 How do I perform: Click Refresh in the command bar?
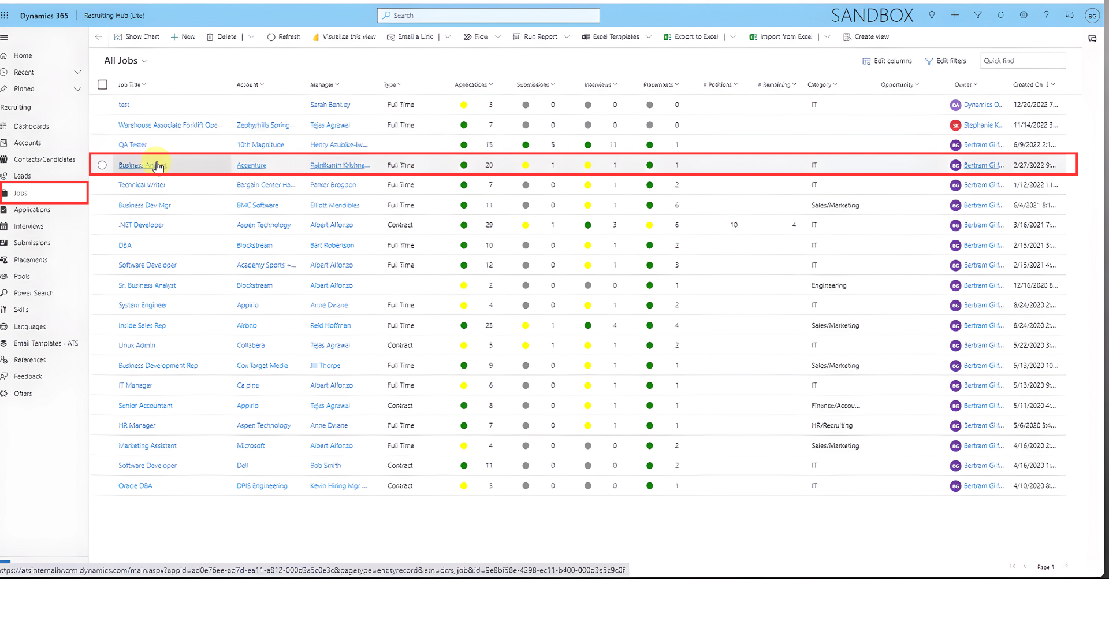(284, 37)
